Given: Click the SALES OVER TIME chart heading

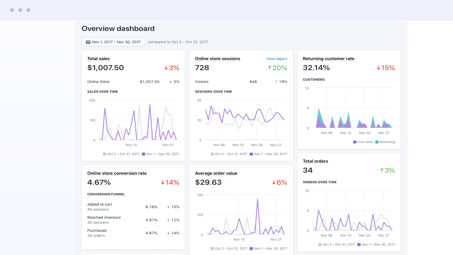Looking at the screenshot, I should [x=103, y=92].
